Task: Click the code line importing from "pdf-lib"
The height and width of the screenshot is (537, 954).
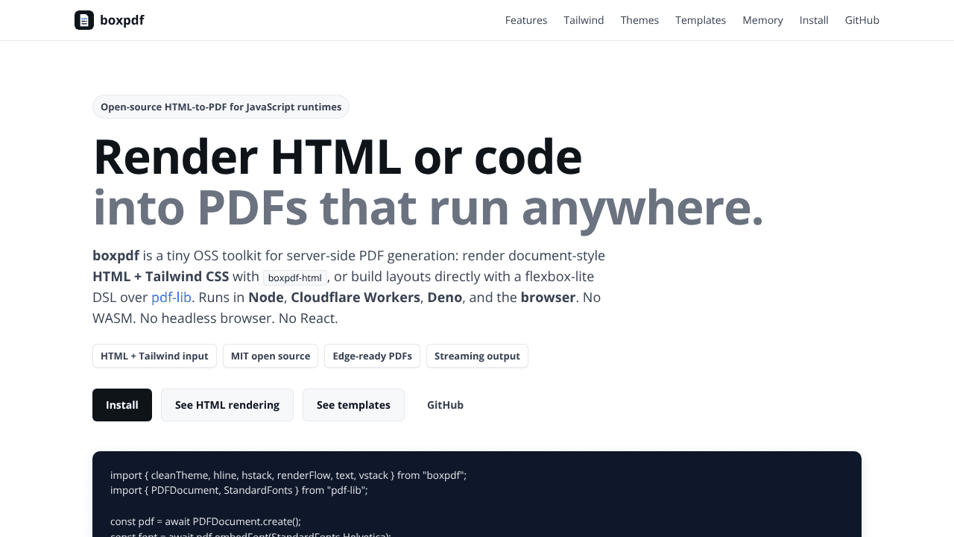Action: click(239, 490)
